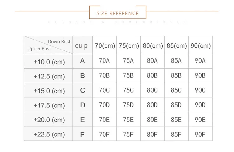
Task: Click the 70A size cell
Action: click(x=105, y=61)
